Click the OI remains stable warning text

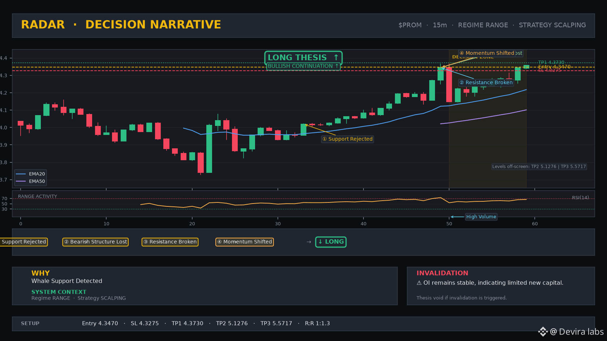[x=490, y=283]
